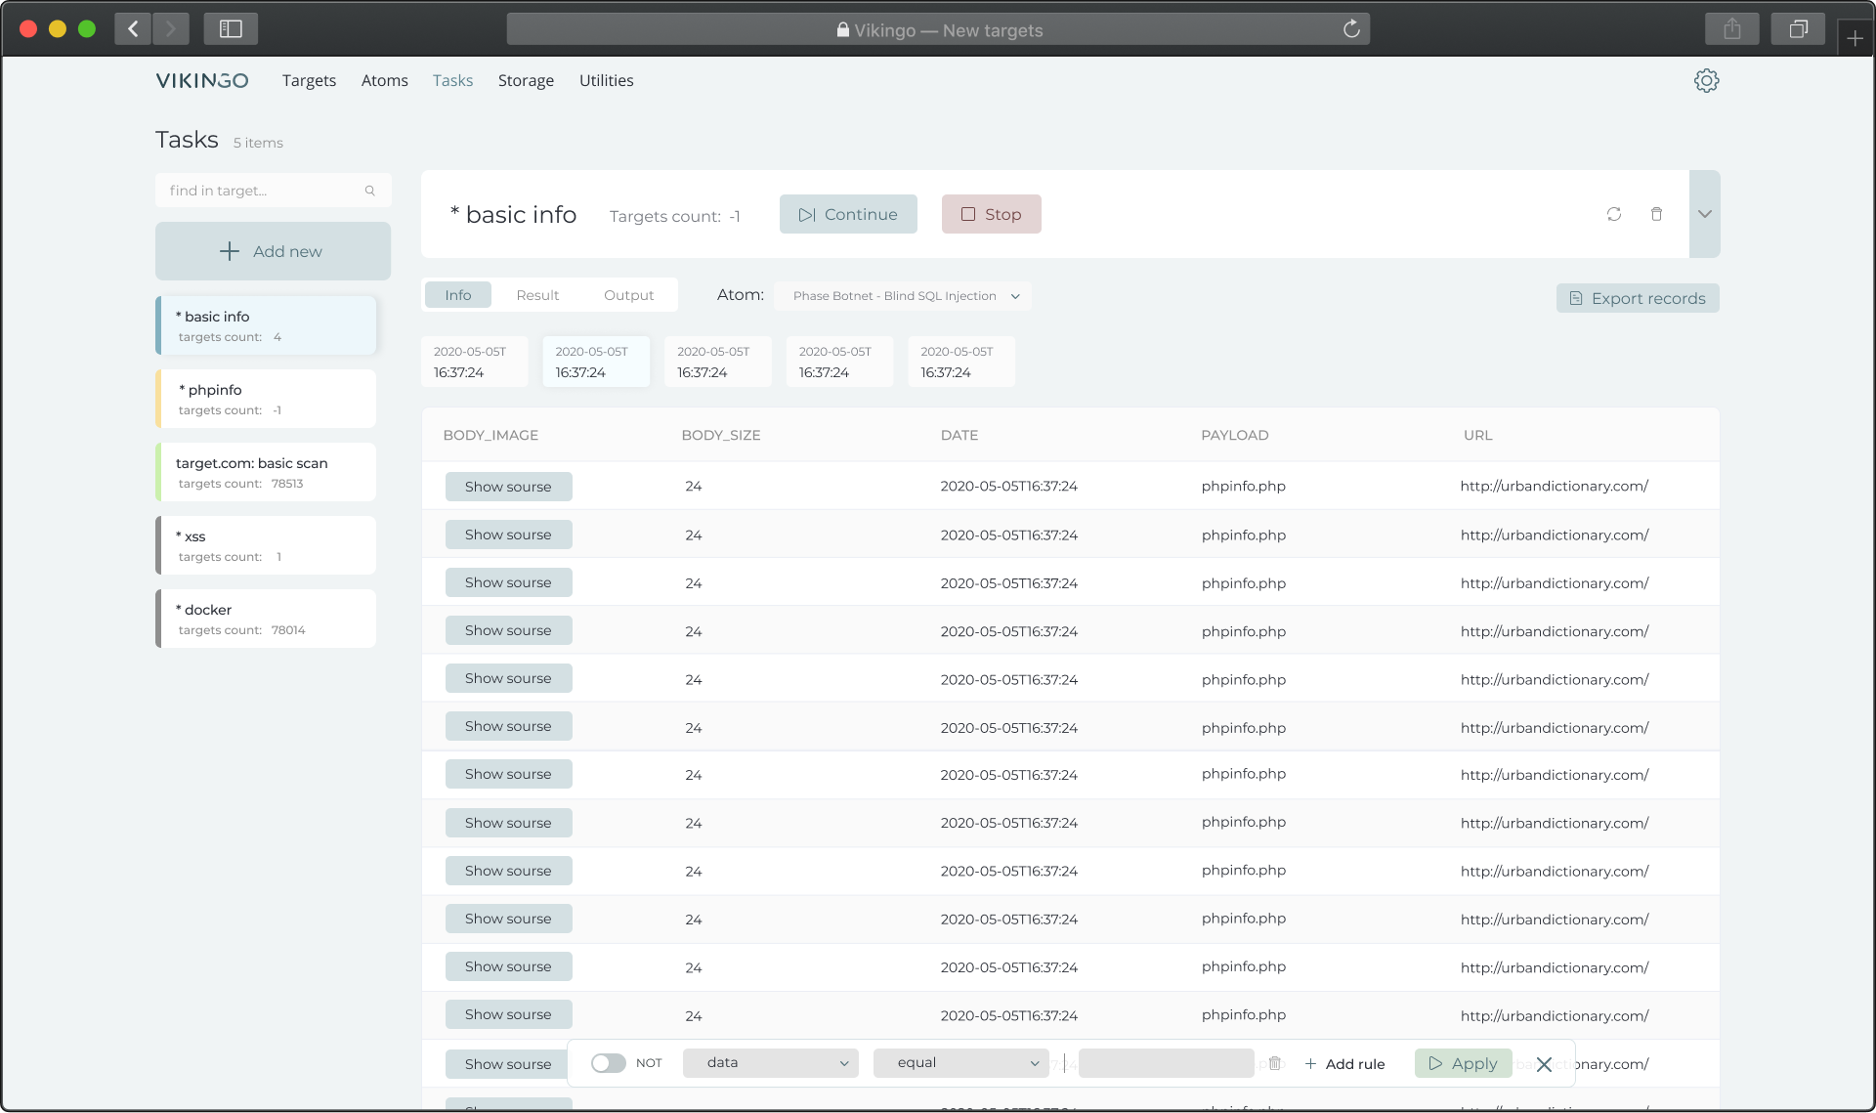Click the refresh task icon
This screenshot has height=1113, width=1876.
pyautogui.click(x=1613, y=214)
